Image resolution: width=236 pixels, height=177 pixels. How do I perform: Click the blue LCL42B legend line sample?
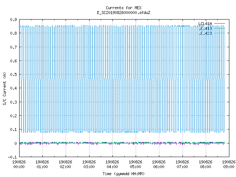pyautogui.click(x=219, y=33)
